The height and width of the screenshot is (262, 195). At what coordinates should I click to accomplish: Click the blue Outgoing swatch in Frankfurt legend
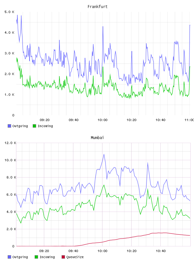tap(9, 126)
